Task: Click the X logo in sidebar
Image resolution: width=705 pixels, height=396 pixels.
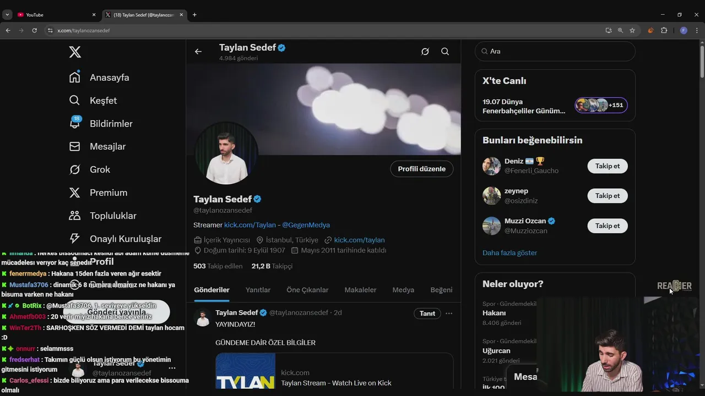Action: [75, 52]
